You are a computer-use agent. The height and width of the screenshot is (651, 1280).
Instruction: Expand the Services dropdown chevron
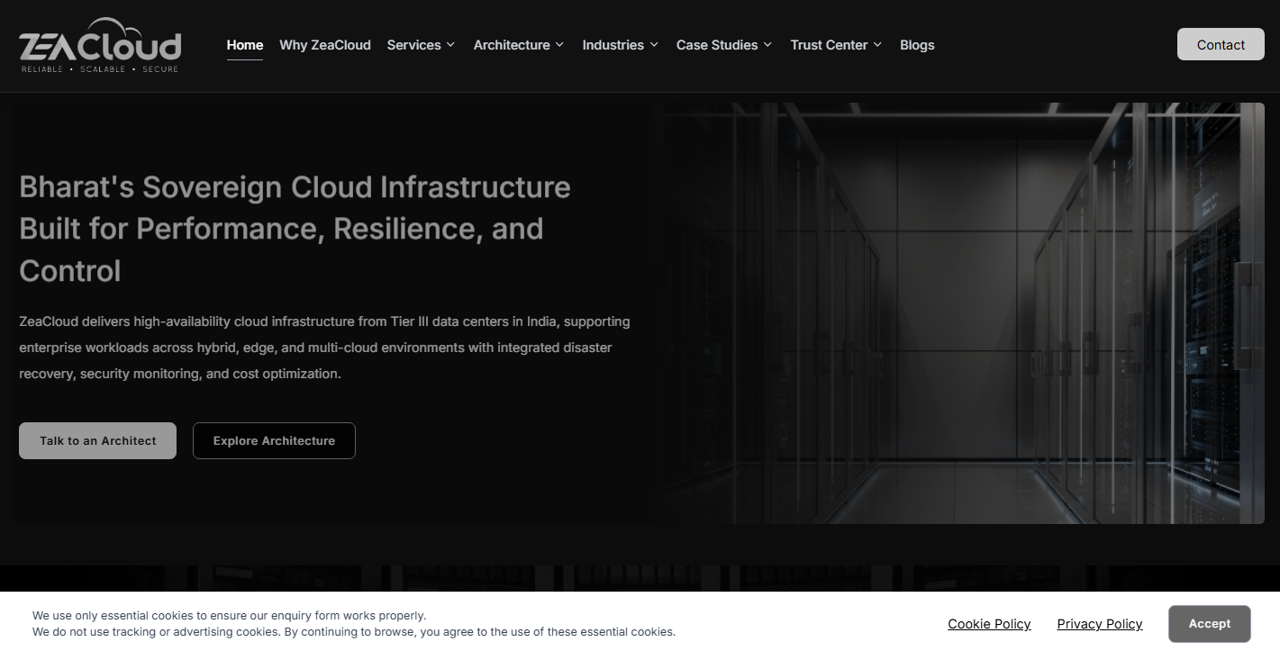click(x=450, y=45)
